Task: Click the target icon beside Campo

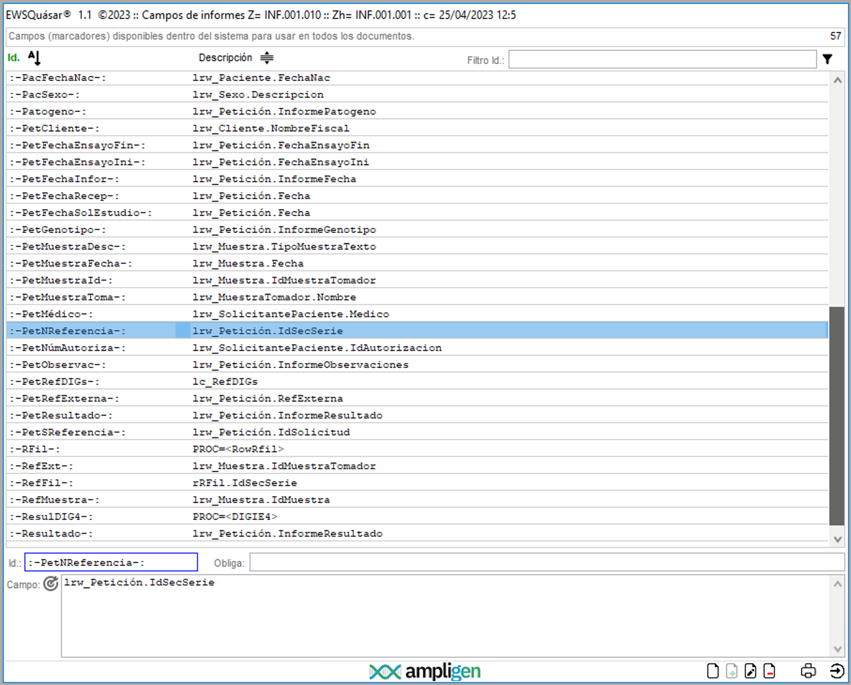Action: point(51,584)
